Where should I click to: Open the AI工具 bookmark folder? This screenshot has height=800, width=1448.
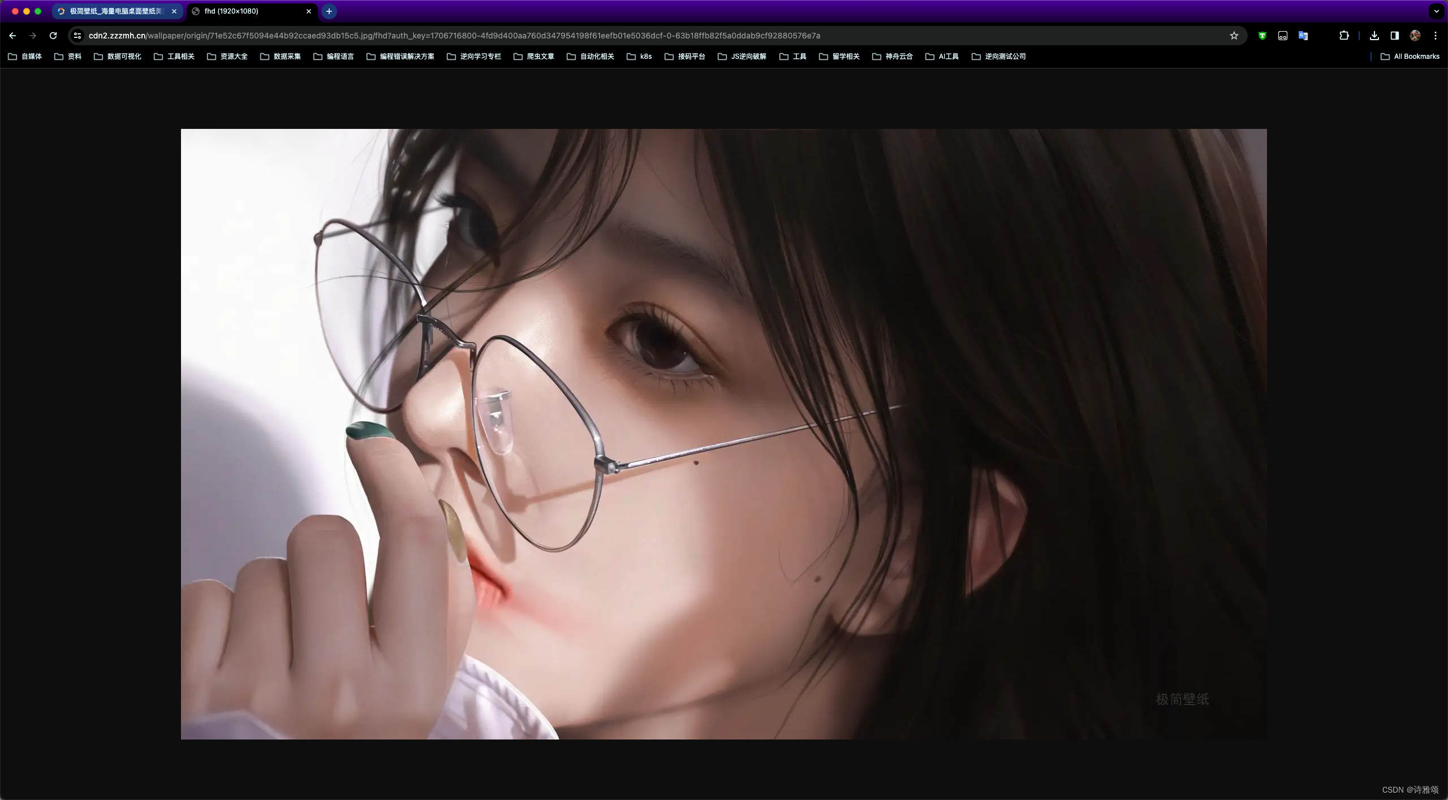pyautogui.click(x=942, y=57)
